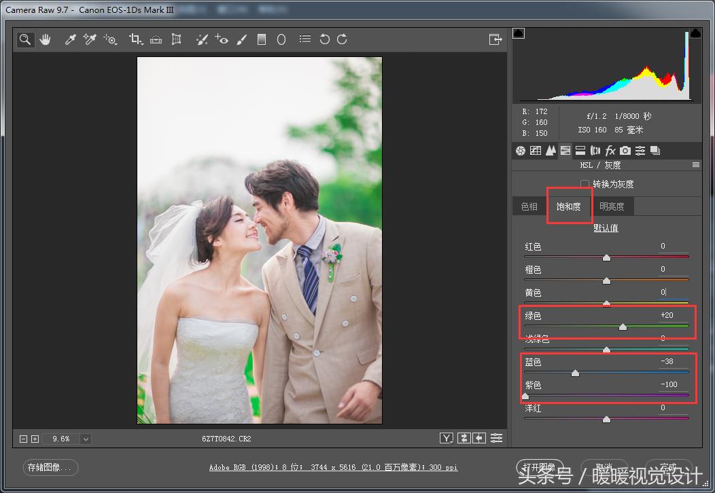Activate the Crop tool

point(135,39)
